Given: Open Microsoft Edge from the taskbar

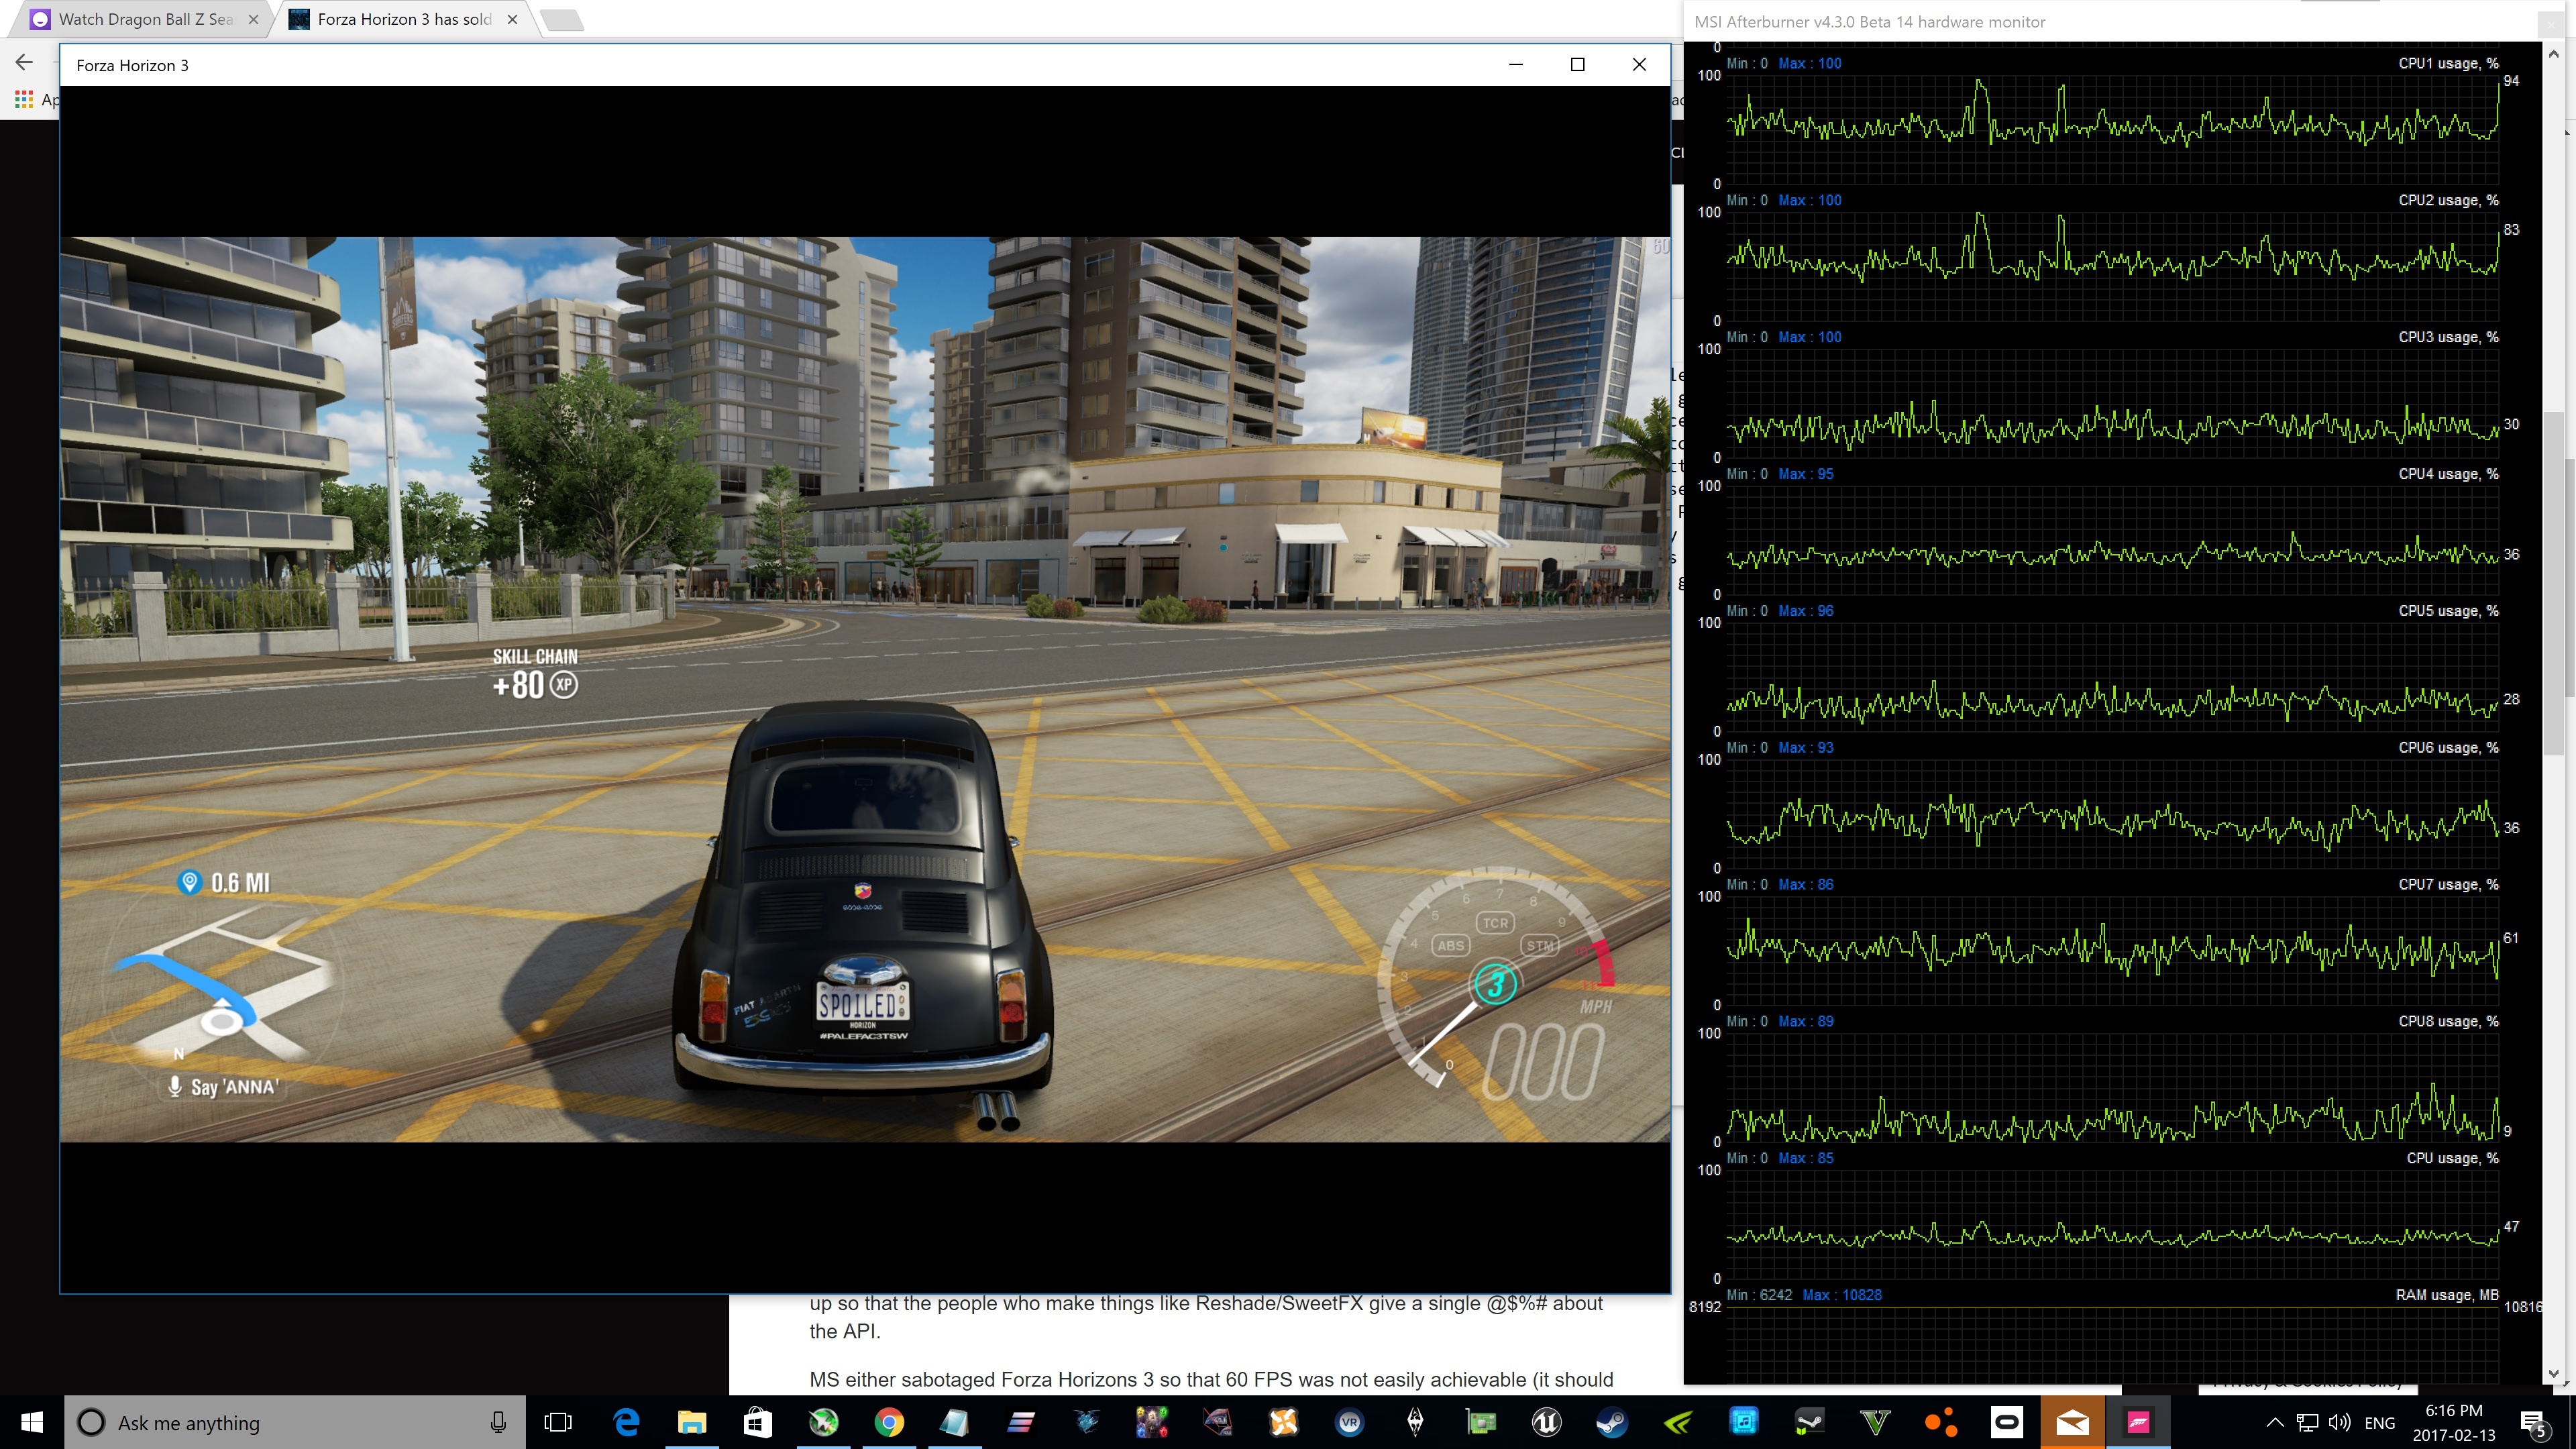Looking at the screenshot, I should (626, 1422).
